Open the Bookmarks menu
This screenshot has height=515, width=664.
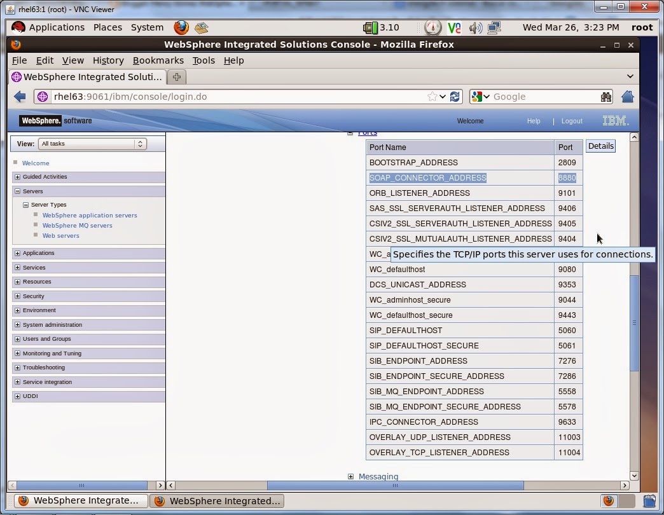point(158,60)
